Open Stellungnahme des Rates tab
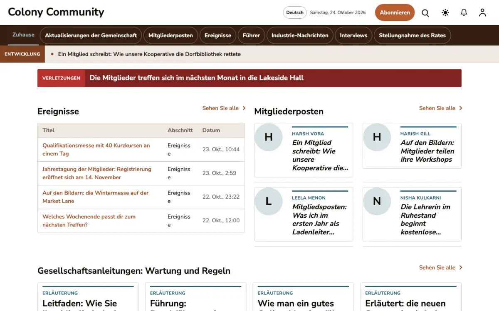 (x=412, y=35)
